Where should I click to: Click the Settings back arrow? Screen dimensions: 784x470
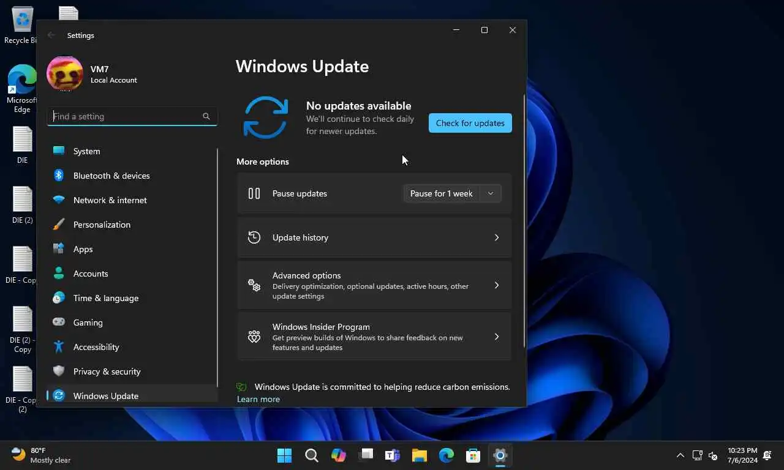51,35
